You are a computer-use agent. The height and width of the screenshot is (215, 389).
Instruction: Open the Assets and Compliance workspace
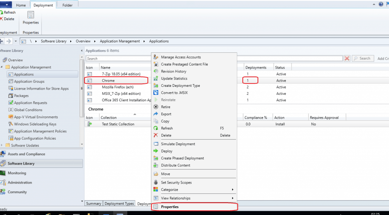[26, 154]
